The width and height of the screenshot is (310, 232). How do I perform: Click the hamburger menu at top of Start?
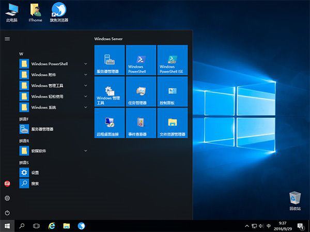7,39
